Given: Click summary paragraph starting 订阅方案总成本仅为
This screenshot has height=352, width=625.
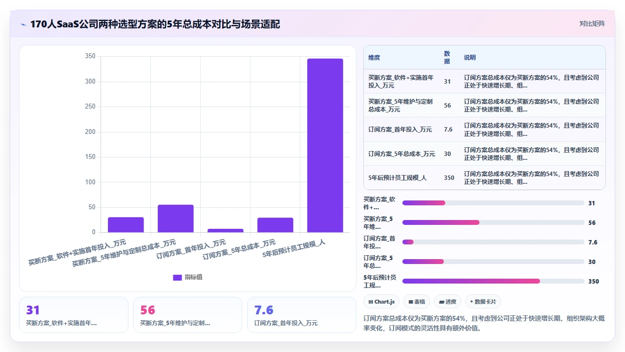Looking at the screenshot, I should [484, 323].
